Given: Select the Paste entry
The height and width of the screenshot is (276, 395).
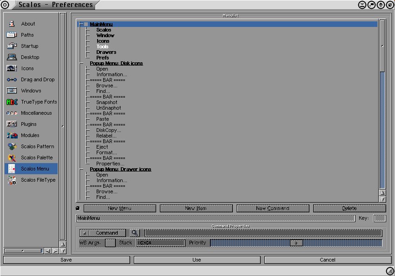Looking at the screenshot, I should pyautogui.click(x=103, y=119).
